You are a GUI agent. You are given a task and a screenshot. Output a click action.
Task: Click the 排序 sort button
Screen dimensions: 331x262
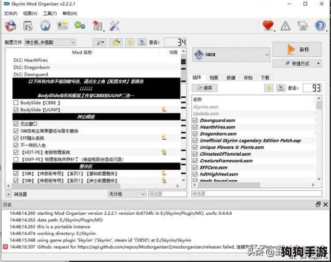[x=205, y=88]
